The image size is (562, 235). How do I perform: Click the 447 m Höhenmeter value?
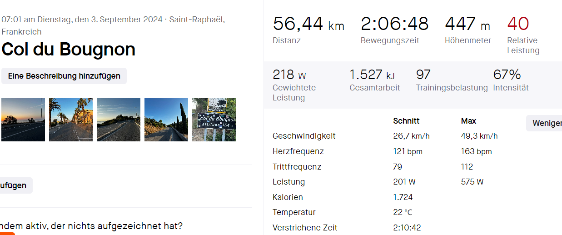468,24
